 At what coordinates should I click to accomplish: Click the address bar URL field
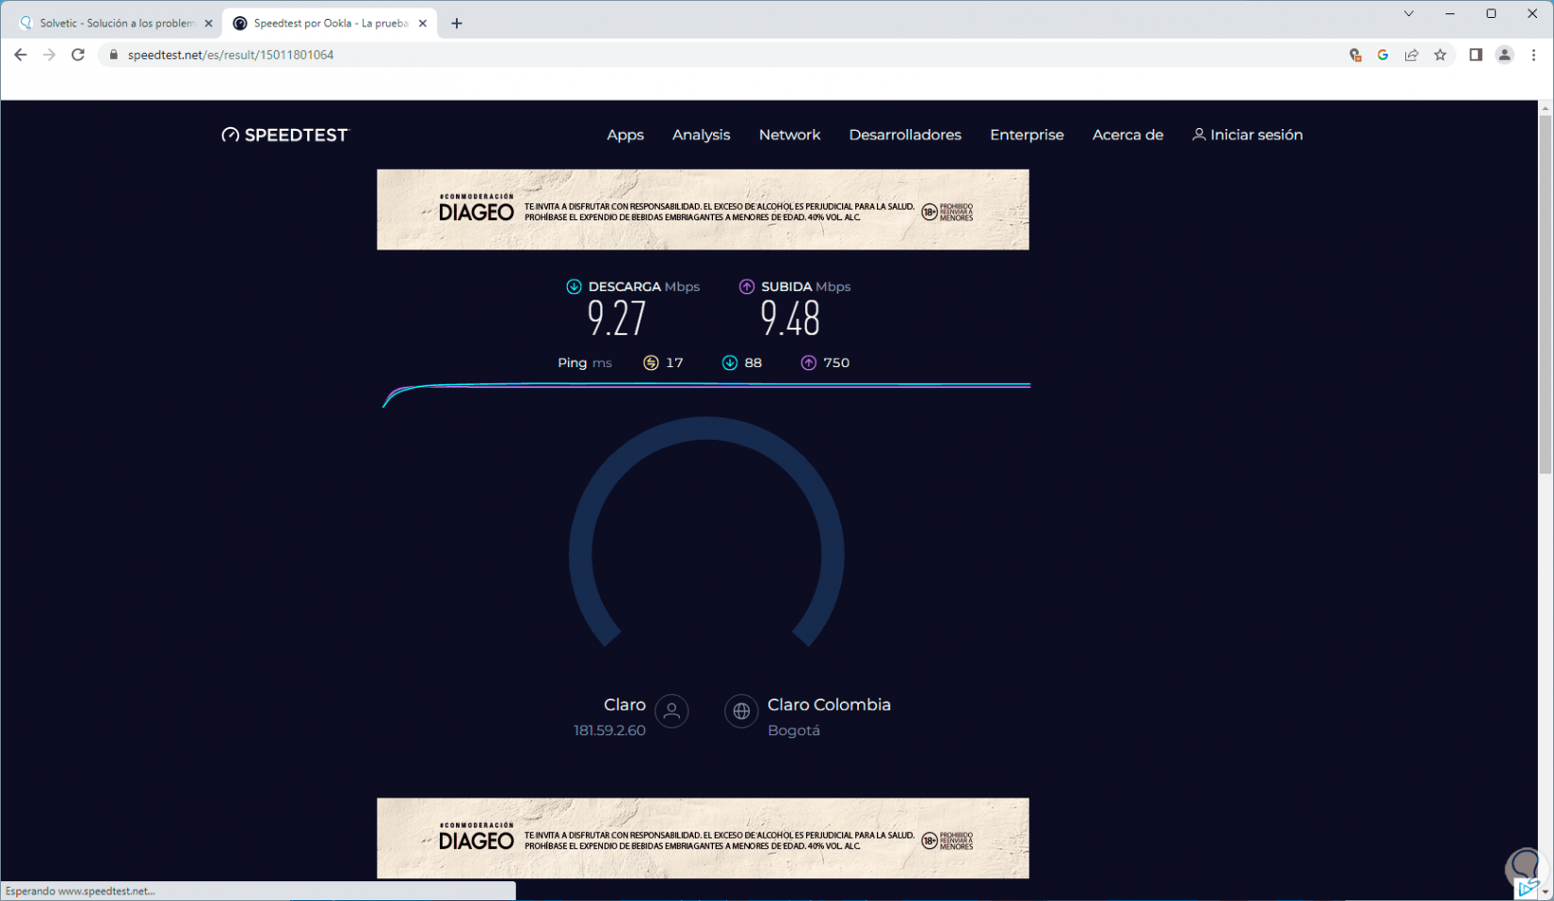click(725, 55)
